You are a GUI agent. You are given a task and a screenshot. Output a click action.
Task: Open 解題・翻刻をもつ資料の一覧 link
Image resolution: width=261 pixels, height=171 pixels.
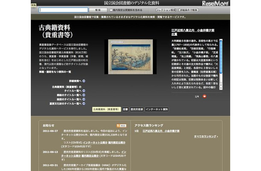coord(55,72)
